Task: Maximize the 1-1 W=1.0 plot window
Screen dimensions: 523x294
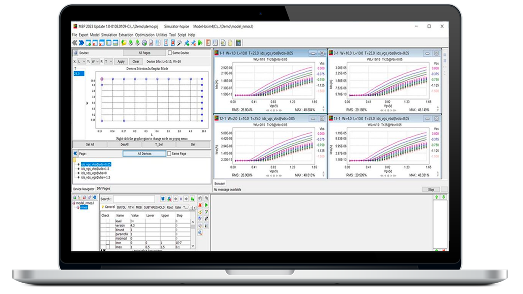Action: (x=322, y=53)
